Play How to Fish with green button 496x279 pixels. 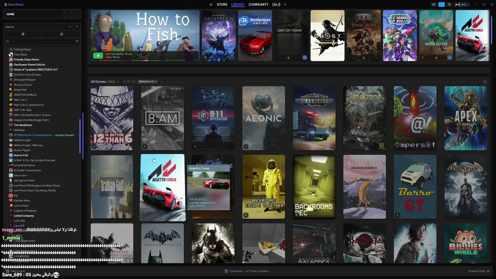point(98,55)
